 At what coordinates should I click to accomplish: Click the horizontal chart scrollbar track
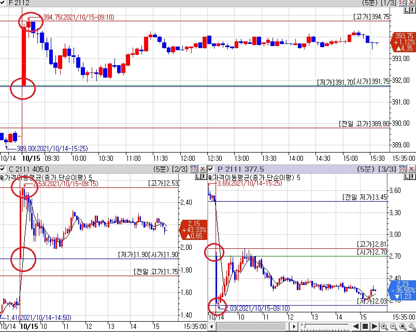point(253,326)
